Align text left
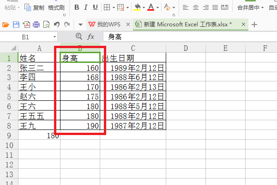 (185, 7)
